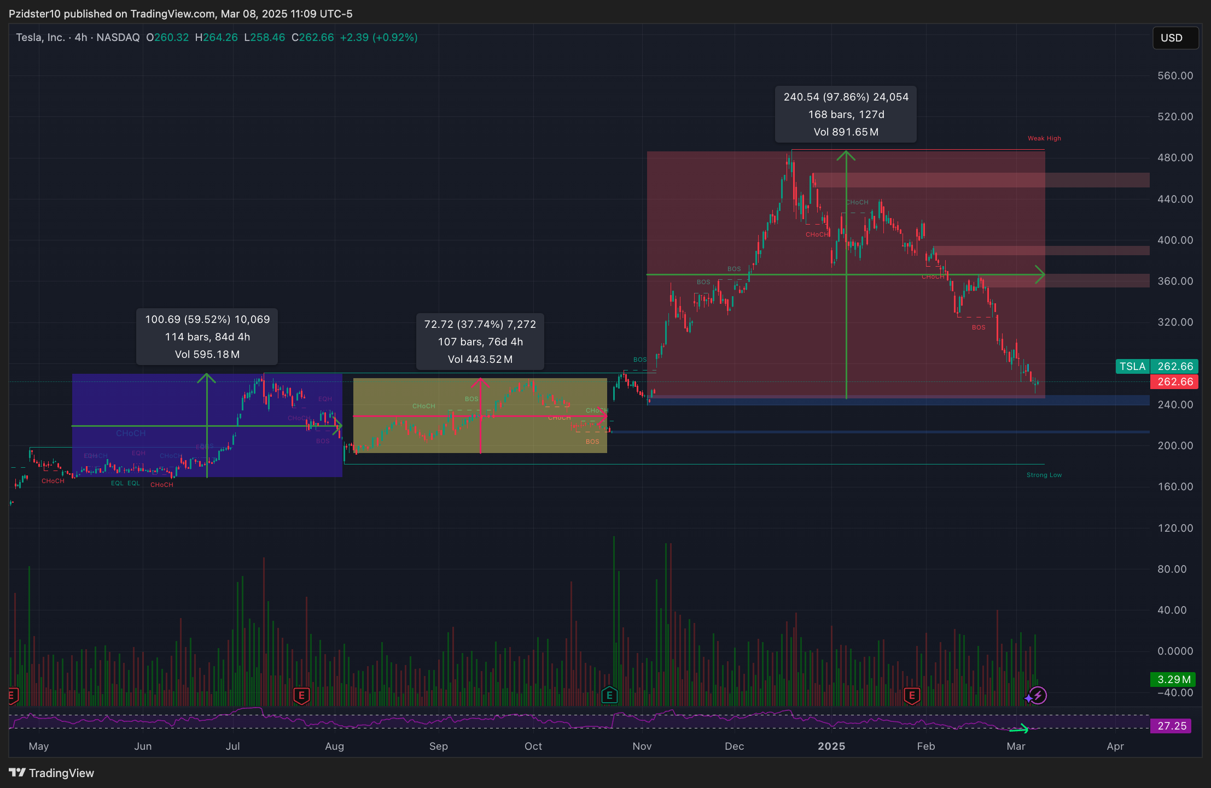The width and height of the screenshot is (1211, 788).
Task: Click the high value H264.26
Action: 217,37
